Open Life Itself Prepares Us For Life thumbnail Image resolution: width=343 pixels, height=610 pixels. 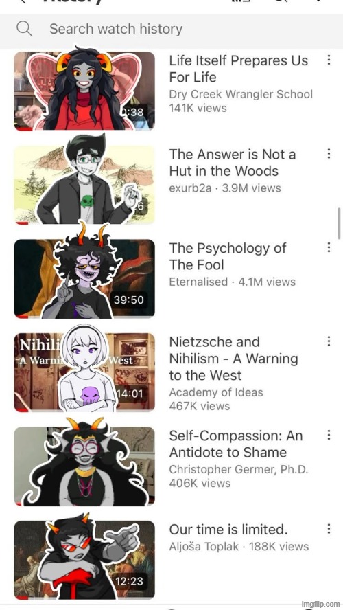84,91
